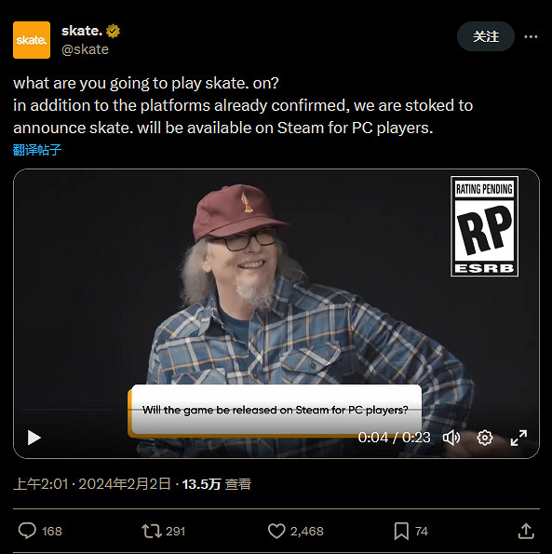The height and width of the screenshot is (554, 552).
Task: Open the three-dot more options menu
Action: 531,36
